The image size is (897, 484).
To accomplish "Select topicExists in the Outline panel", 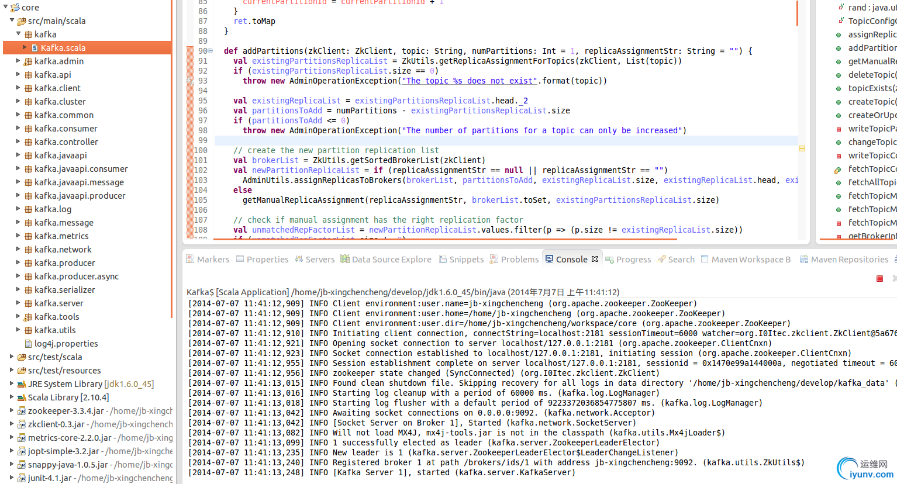I will [x=871, y=88].
